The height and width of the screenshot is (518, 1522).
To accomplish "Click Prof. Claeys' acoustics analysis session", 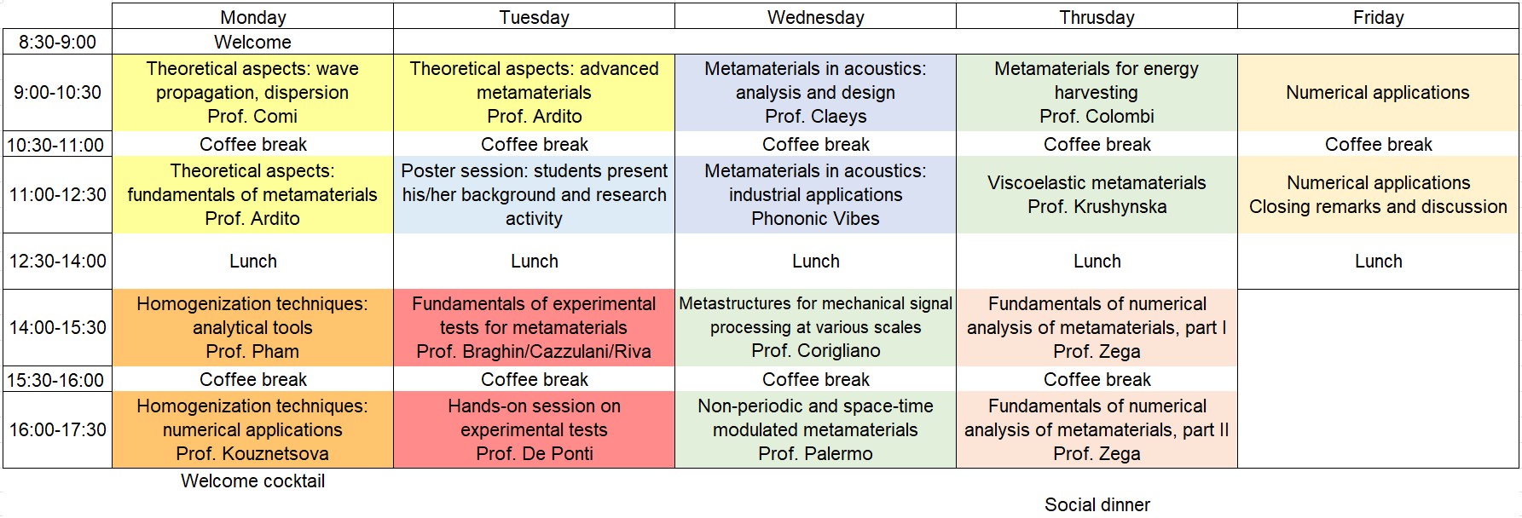I will 815,92.
